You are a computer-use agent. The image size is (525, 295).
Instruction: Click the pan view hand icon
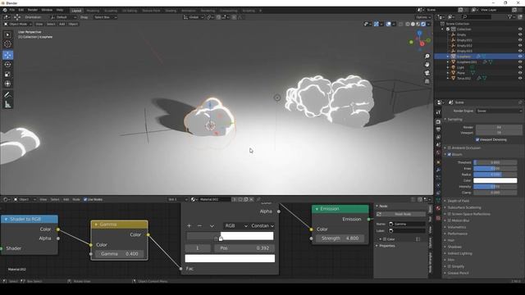click(x=427, y=64)
